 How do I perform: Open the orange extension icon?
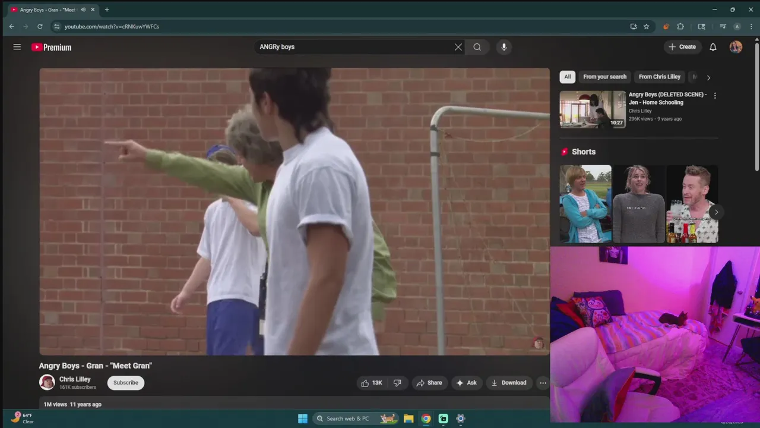(x=666, y=26)
